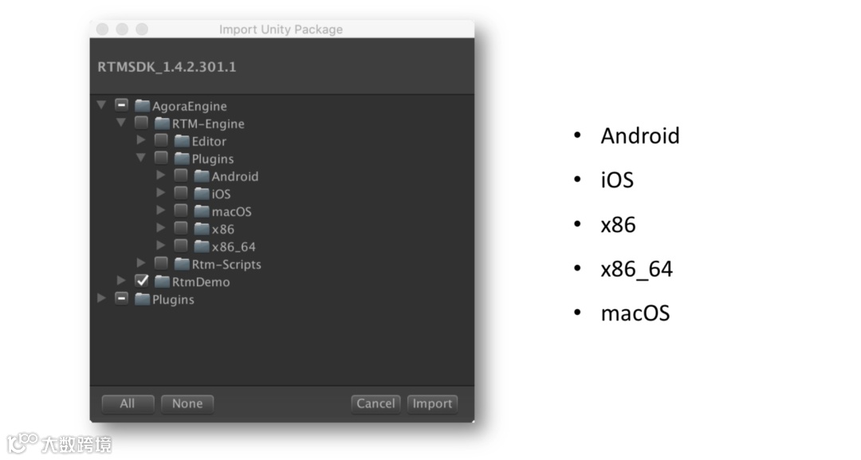Expand the x86 folder arrow
Image resolution: width=861 pixels, height=460 pixels.
tap(161, 229)
